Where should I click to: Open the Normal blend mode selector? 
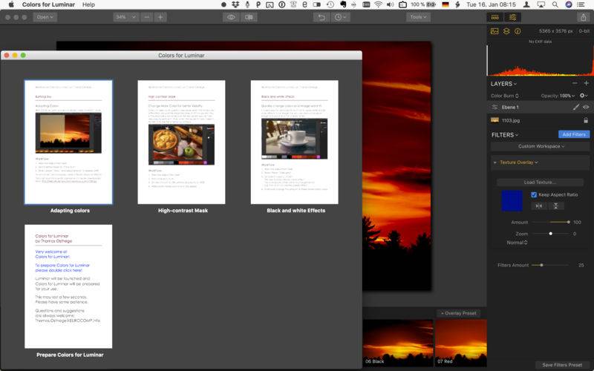tap(517, 243)
